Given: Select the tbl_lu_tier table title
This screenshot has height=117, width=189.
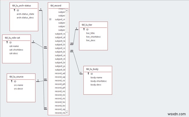Looking at the screenshot, I should click(x=87, y=25).
